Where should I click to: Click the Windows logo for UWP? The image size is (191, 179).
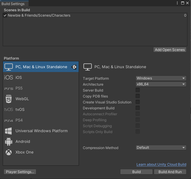point(8,131)
